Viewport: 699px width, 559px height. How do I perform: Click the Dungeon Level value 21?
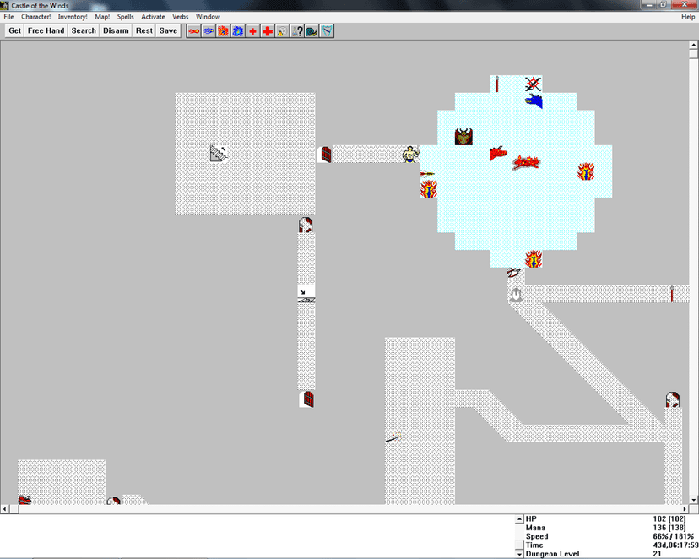(657, 554)
